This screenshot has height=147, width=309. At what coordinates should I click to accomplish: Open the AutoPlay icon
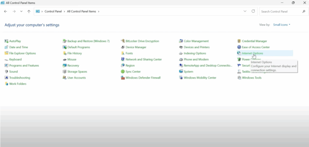(x=6, y=41)
